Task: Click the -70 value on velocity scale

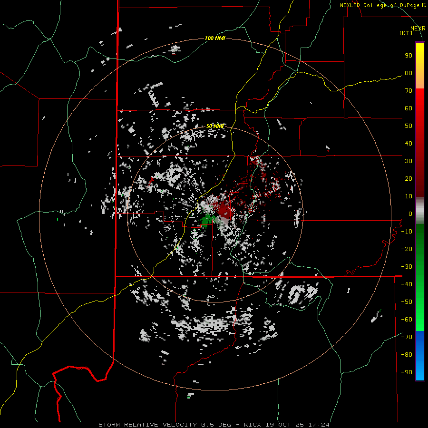Action: point(407,337)
